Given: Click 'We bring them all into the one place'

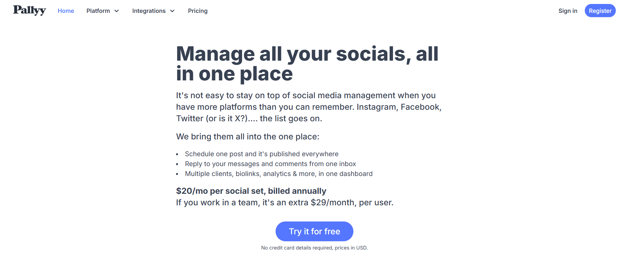Looking at the screenshot, I should pos(248,136).
